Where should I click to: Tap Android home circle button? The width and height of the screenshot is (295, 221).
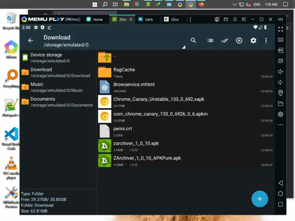click(280, 194)
